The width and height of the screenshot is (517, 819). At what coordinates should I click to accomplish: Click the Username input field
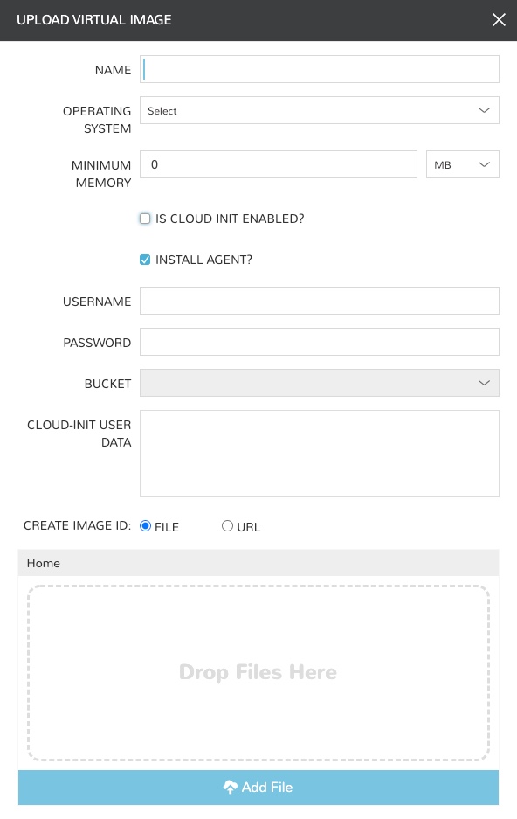(x=320, y=301)
